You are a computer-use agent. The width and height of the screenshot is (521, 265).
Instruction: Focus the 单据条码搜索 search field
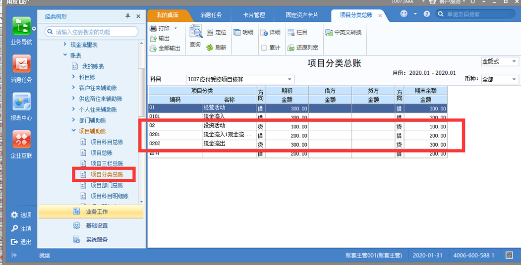(475, 14)
